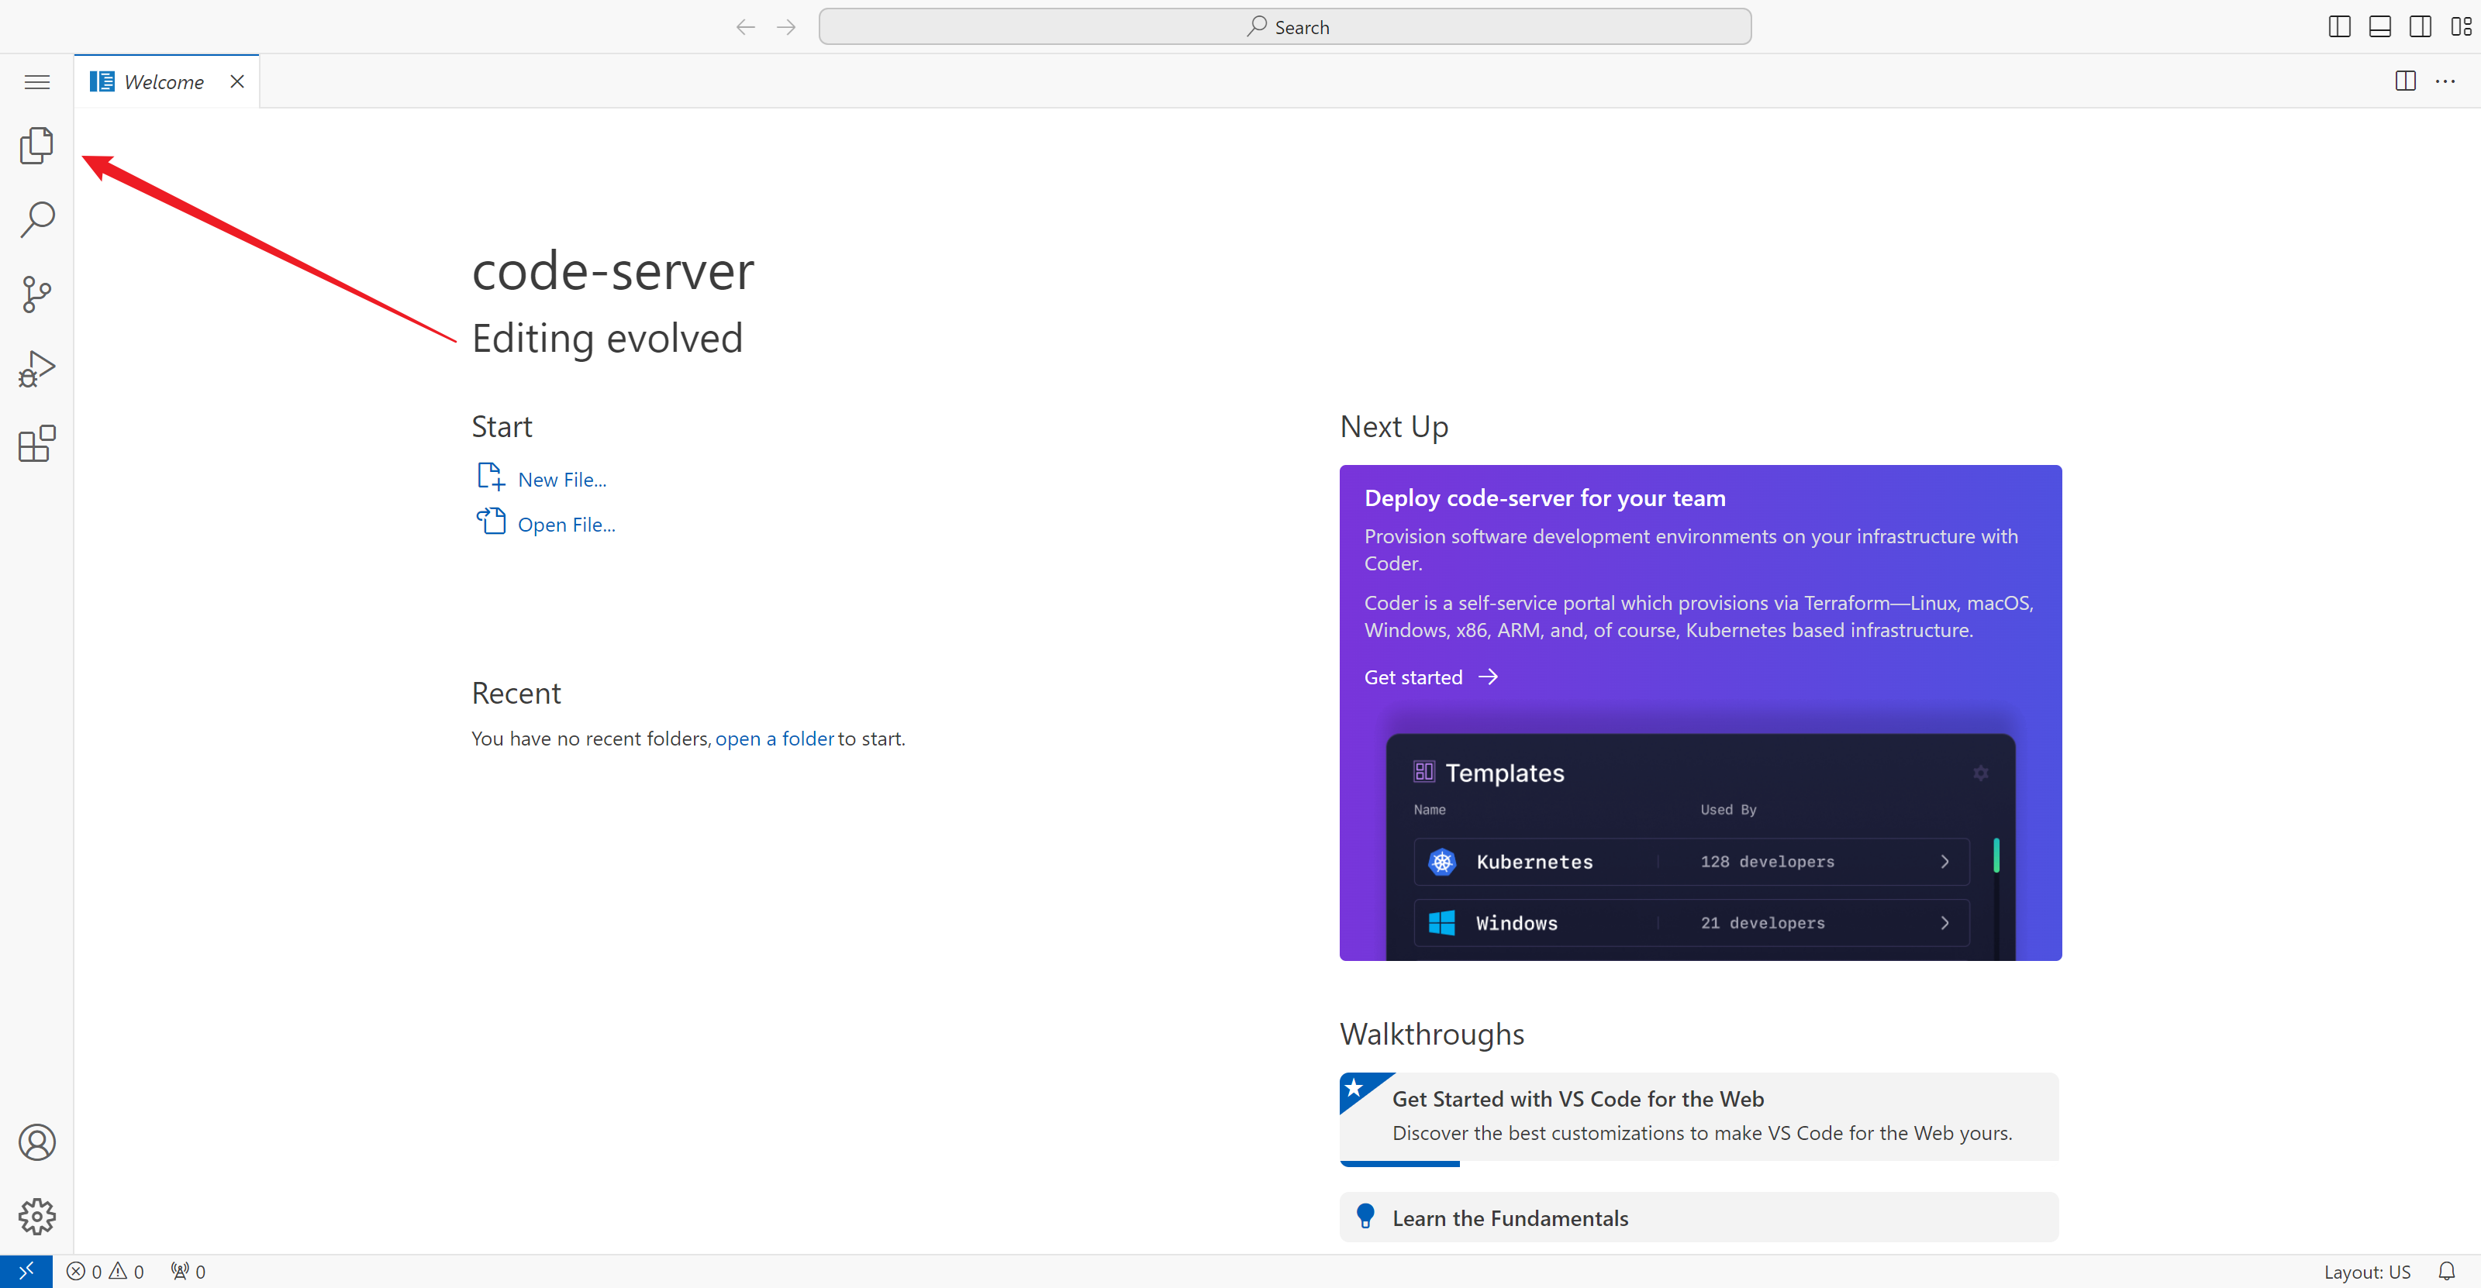This screenshot has height=1288, width=2481.
Task: Open the Explorer view in activity bar
Action: pos(36,146)
